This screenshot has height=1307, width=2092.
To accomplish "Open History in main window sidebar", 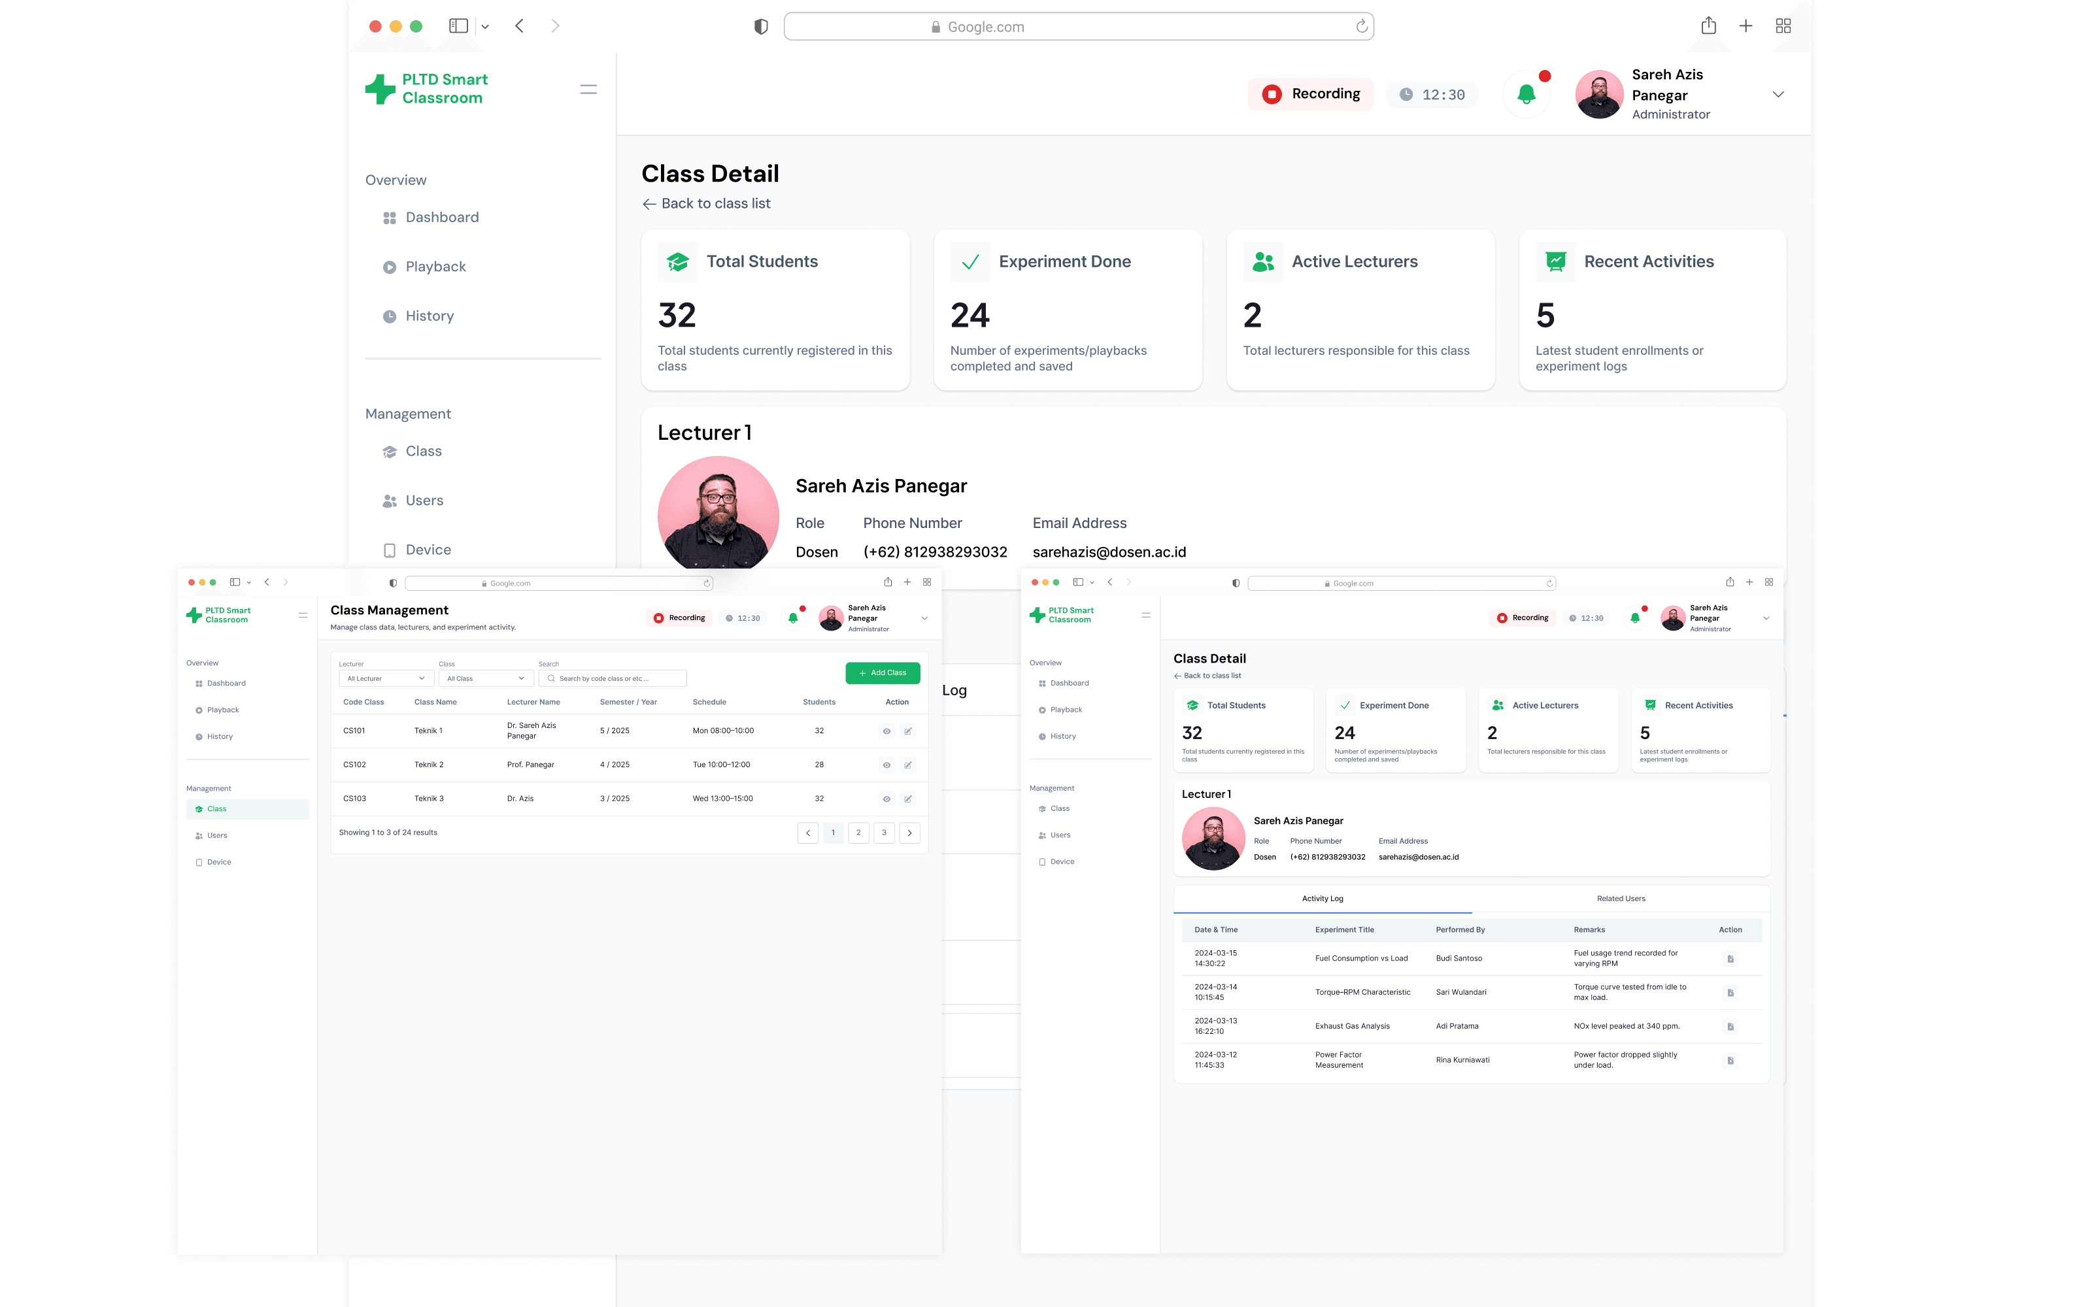I will [430, 316].
